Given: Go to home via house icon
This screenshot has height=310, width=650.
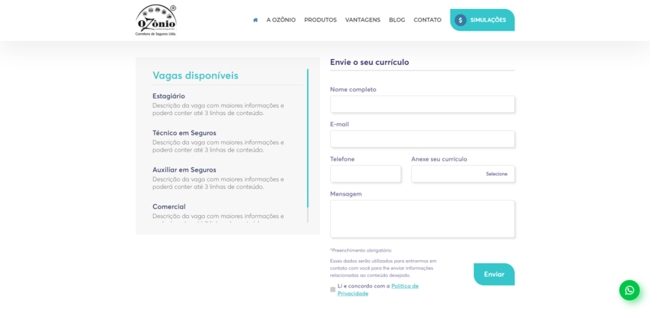Looking at the screenshot, I should coord(256,20).
